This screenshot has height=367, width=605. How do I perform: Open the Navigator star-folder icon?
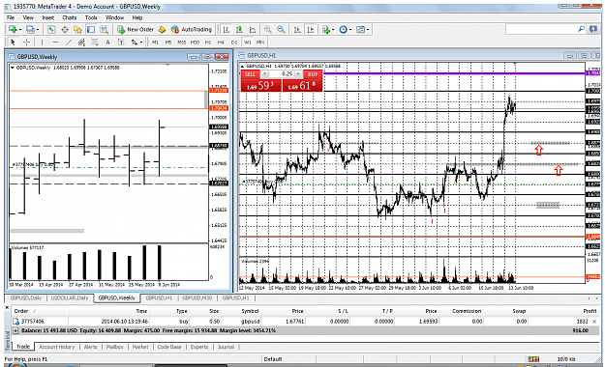point(77,30)
